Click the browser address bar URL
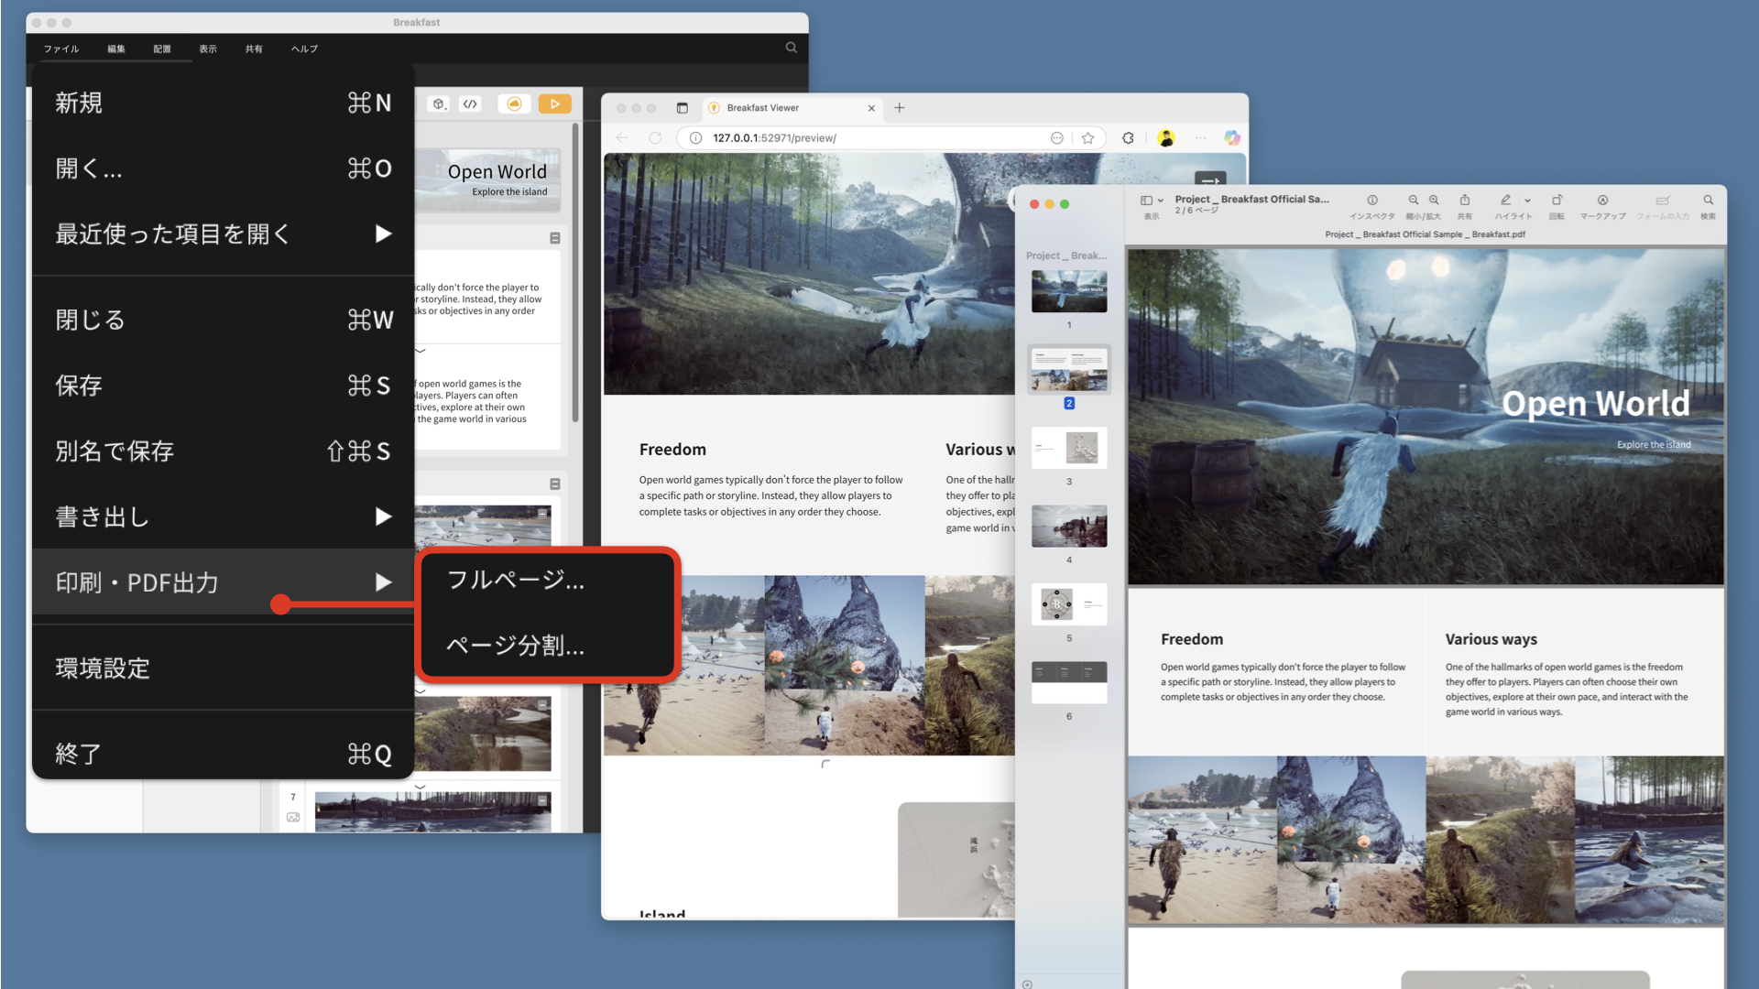Viewport: 1759px width, 989px height. click(774, 137)
